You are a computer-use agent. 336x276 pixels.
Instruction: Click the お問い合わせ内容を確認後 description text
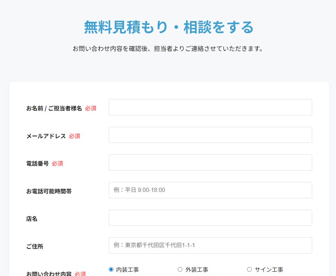click(168, 49)
